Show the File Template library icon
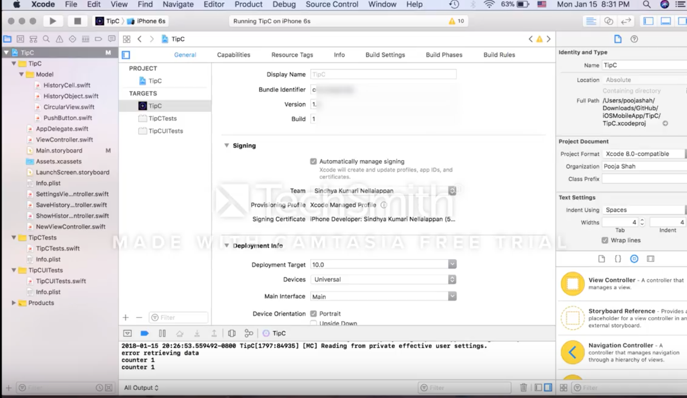Screen dimensions: 687x398 point(601,259)
